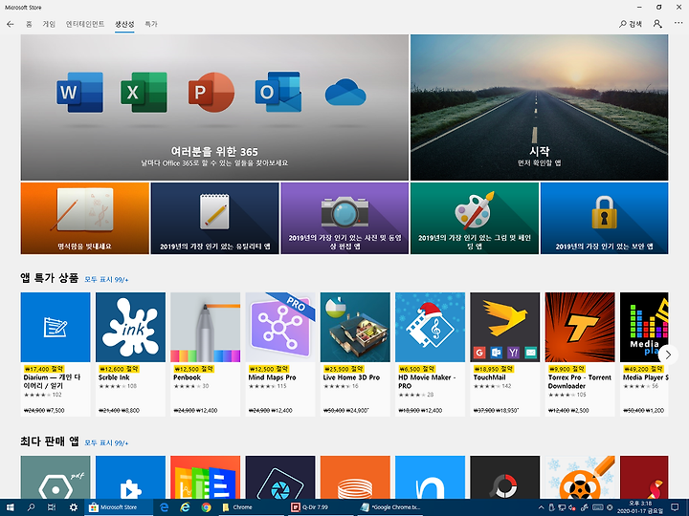Viewport: 689px width, 516px height.
Task: Switch to the 게임 tab
Action: pos(49,24)
